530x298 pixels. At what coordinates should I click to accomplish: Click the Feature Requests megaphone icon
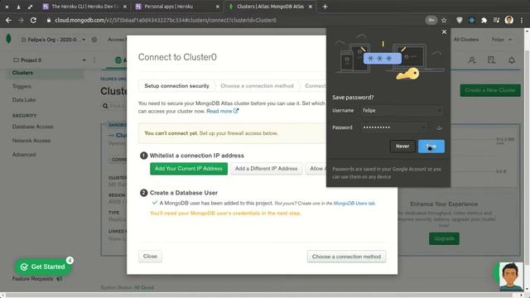tap(60, 279)
